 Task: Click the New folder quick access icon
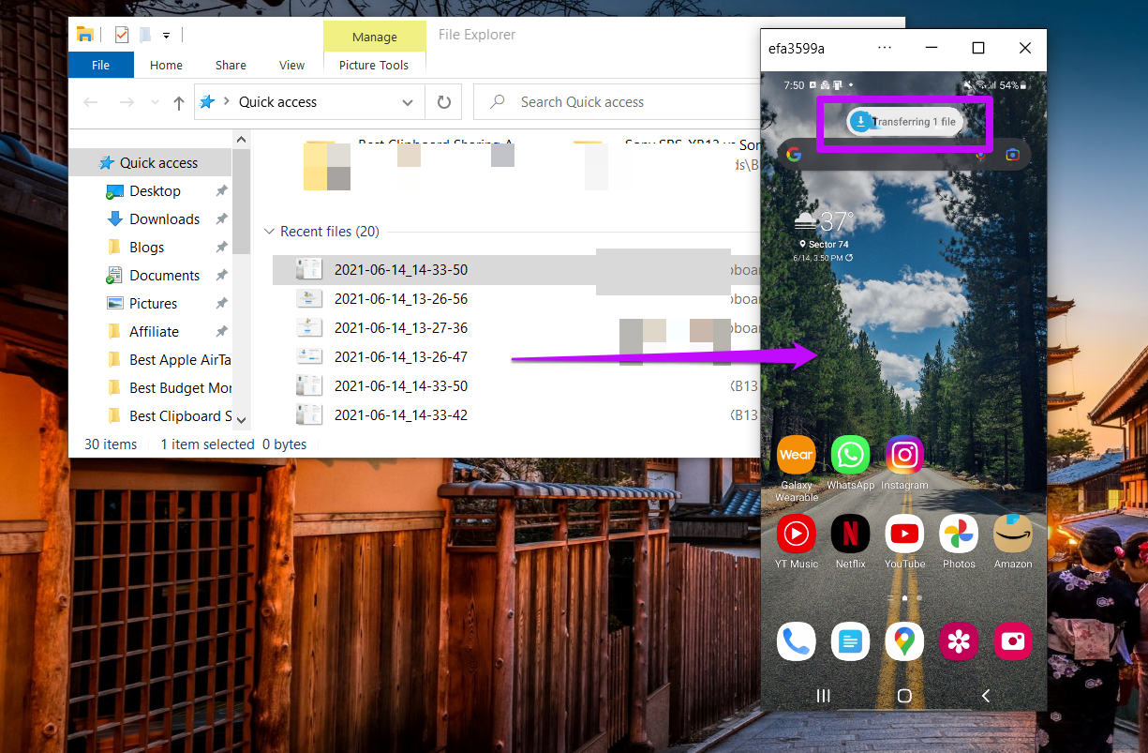145,35
